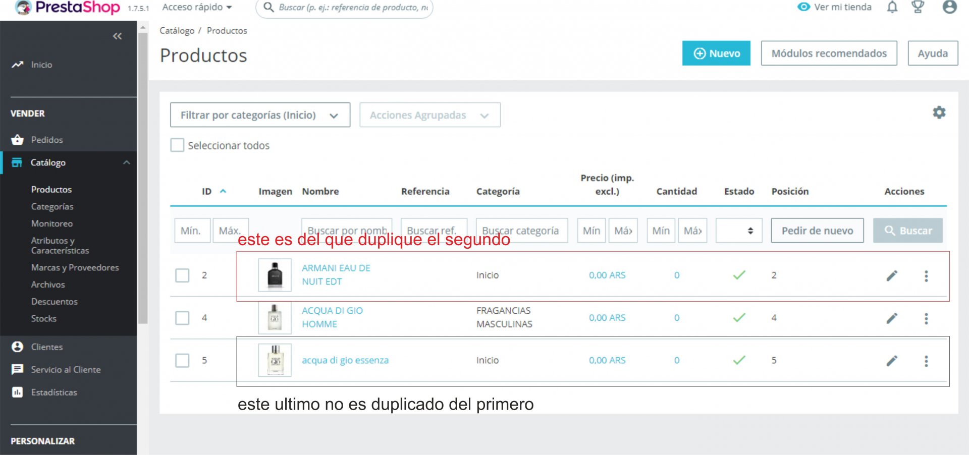The width and height of the screenshot is (969, 455).
Task: Focus the Buscar por nombre filter field
Action: point(346,231)
